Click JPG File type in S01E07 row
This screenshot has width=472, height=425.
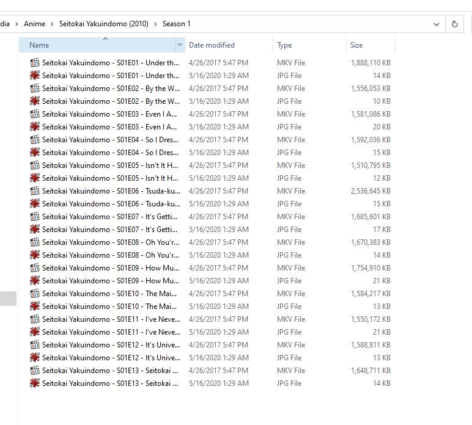point(289,230)
